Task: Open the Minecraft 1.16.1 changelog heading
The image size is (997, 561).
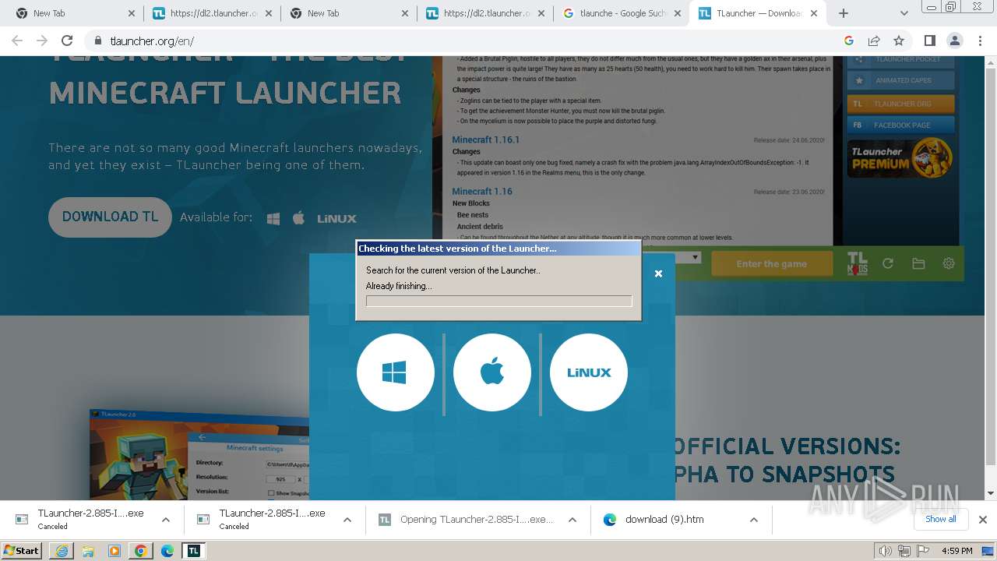Action: point(485,139)
